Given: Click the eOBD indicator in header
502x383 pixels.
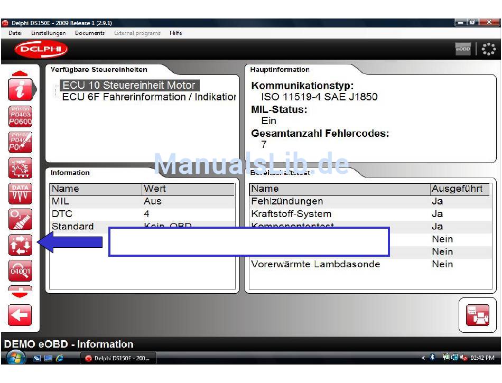Looking at the screenshot, I should click(x=463, y=49).
